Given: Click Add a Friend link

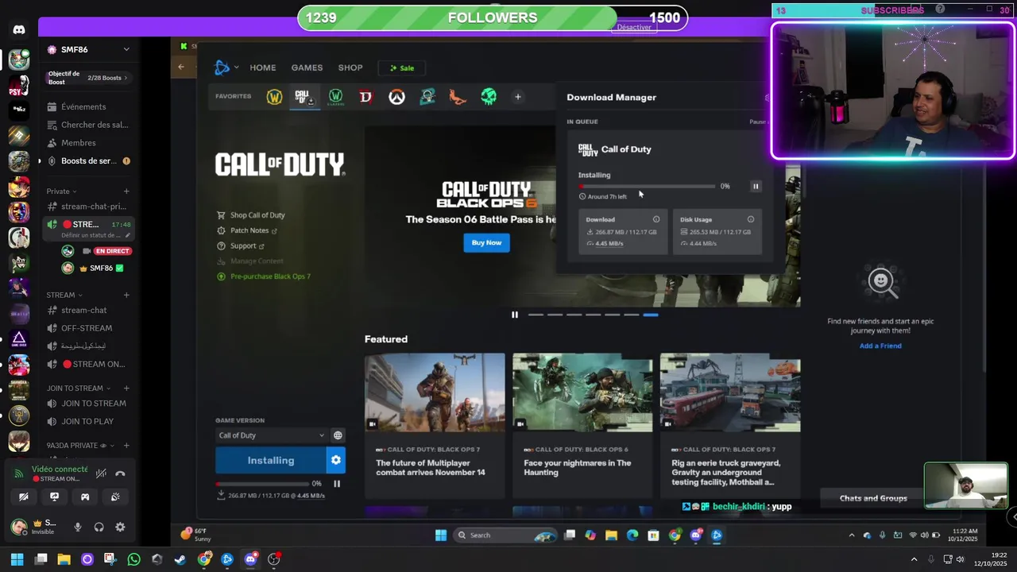Looking at the screenshot, I should (x=880, y=346).
